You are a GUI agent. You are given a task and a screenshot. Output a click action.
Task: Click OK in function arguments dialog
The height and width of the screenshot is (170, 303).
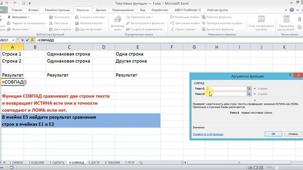click(273, 134)
